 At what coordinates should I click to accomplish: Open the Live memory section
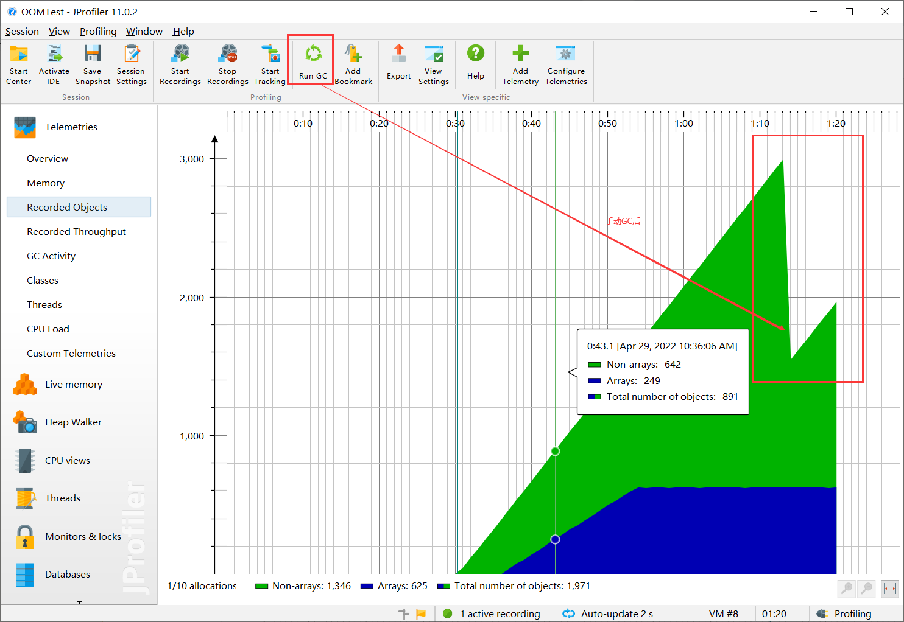(58, 385)
